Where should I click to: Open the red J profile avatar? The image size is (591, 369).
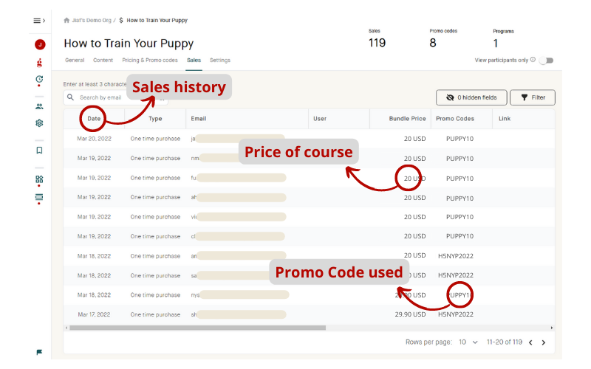(x=40, y=44)
